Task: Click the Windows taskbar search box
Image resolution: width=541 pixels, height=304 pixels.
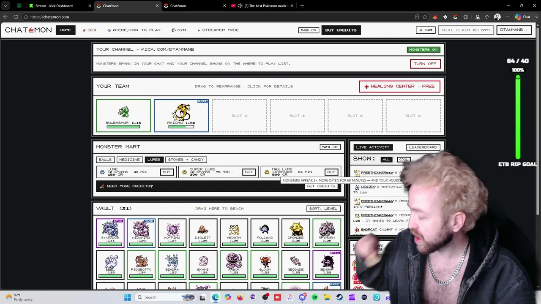Action: point(165,297)
